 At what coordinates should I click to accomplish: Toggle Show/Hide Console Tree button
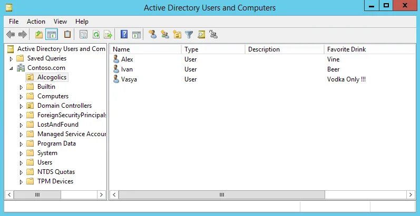52,35
